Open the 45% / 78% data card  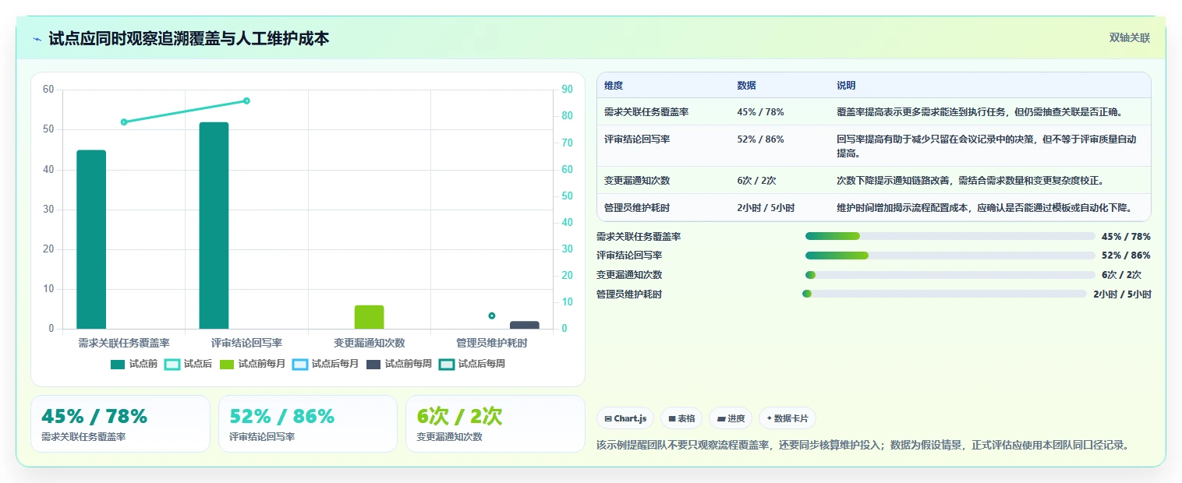coord(120,424)
